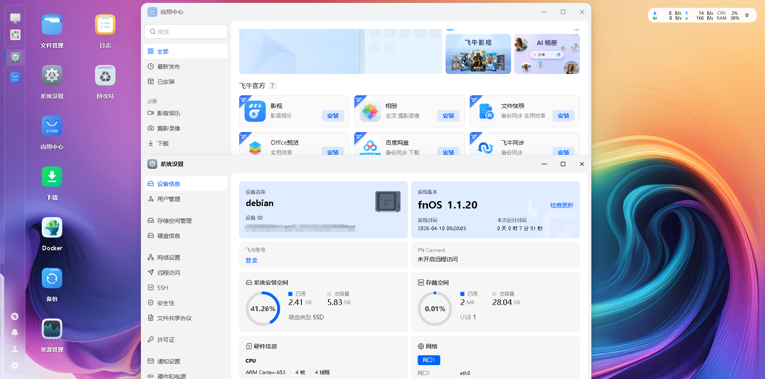The image size is (765, 379).
Task: Open the 回收站 recycle bin icon
Action: tap(105, 76)
